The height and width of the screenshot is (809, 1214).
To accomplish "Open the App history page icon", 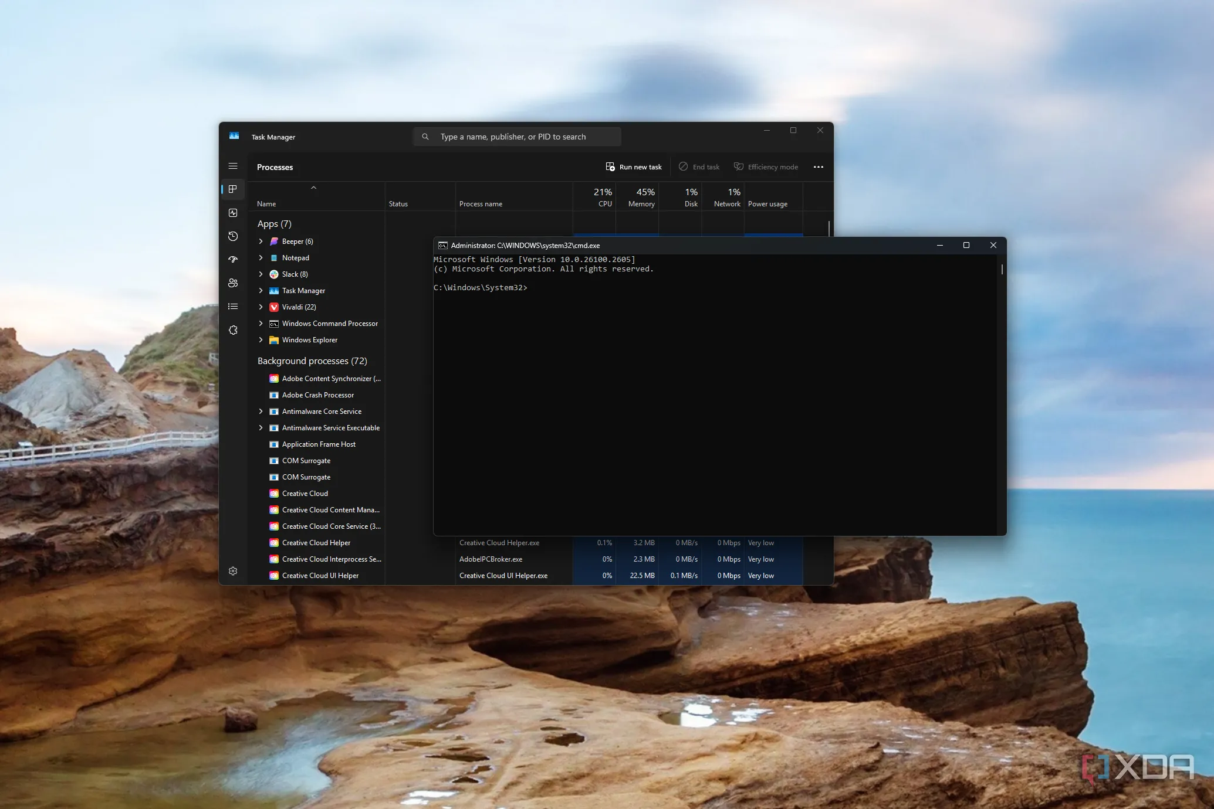I will tap(233, 236).
